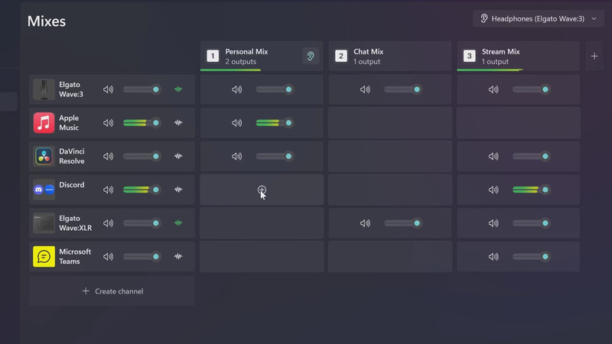Mute Elgato Wave:3 channel master
This screenshot has width=612, height=344.
click(x=108, y=89)
